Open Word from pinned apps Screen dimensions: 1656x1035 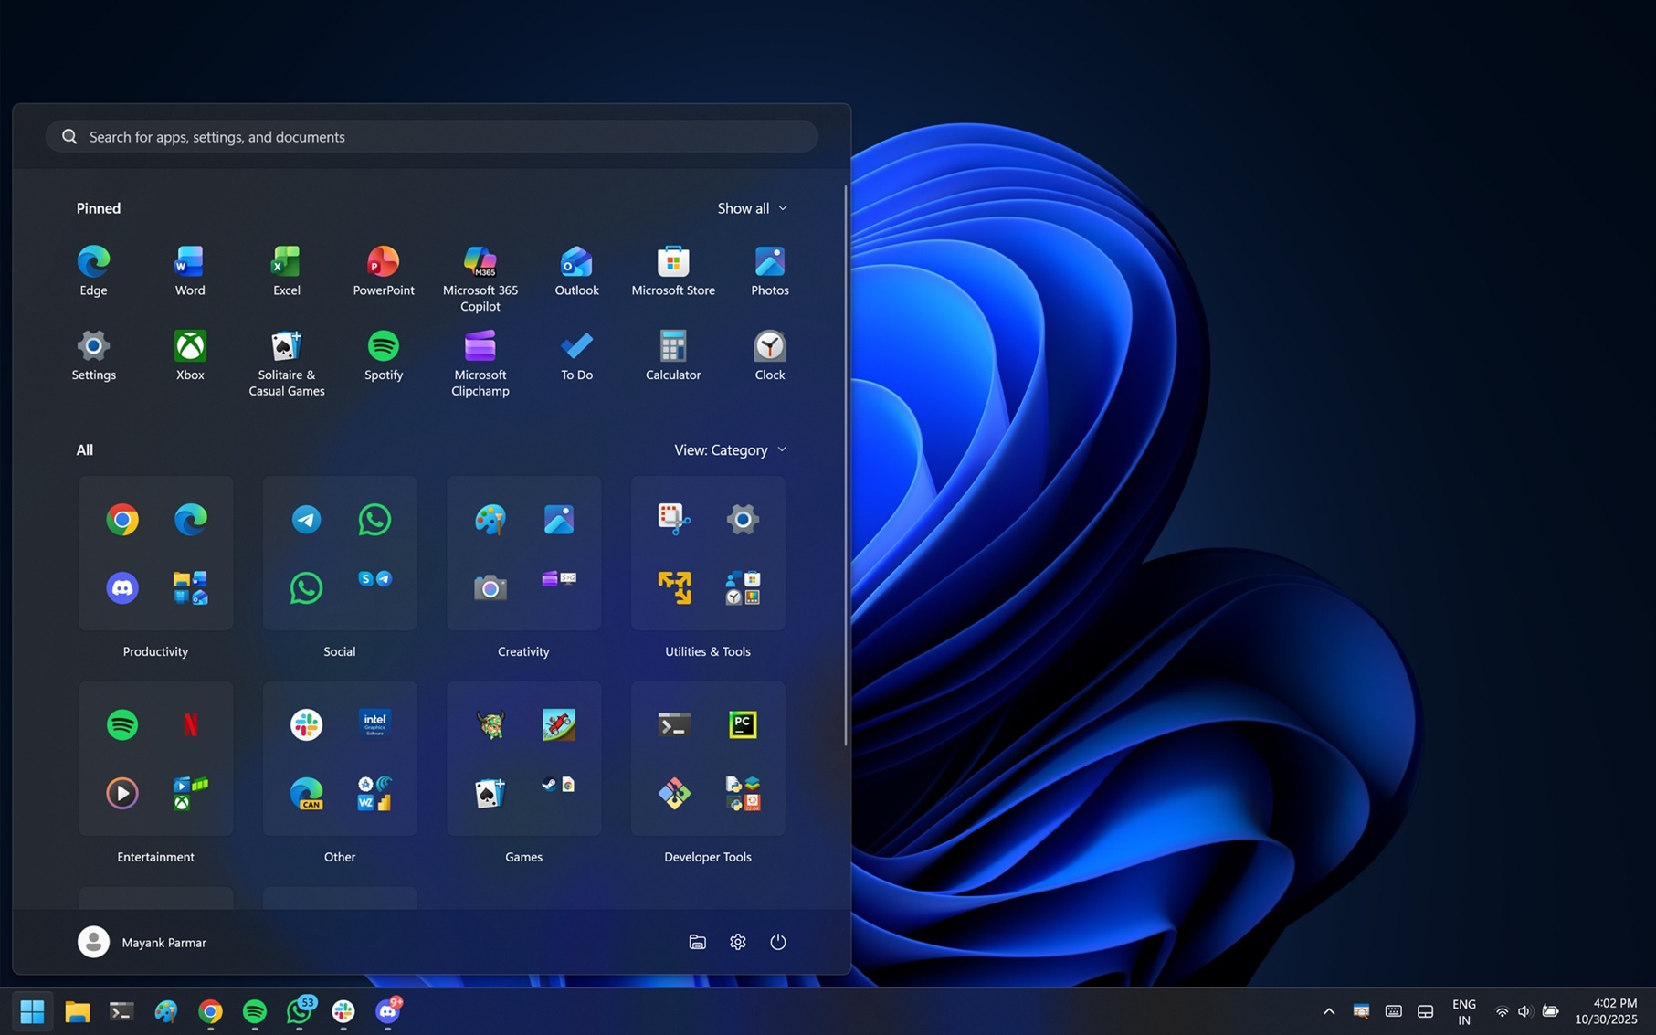(189, 265)
